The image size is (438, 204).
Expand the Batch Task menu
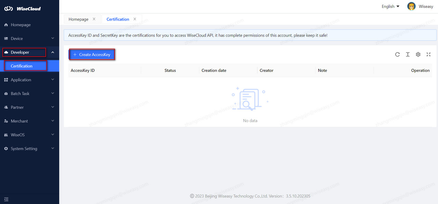[x=29, y=93]
